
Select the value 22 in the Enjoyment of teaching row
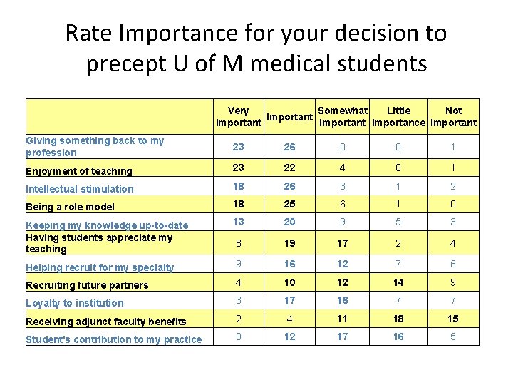pyautogui.click(x=289, y=168)
